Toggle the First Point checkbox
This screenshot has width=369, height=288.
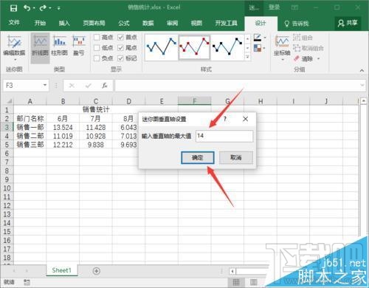[x=120, y=38]
